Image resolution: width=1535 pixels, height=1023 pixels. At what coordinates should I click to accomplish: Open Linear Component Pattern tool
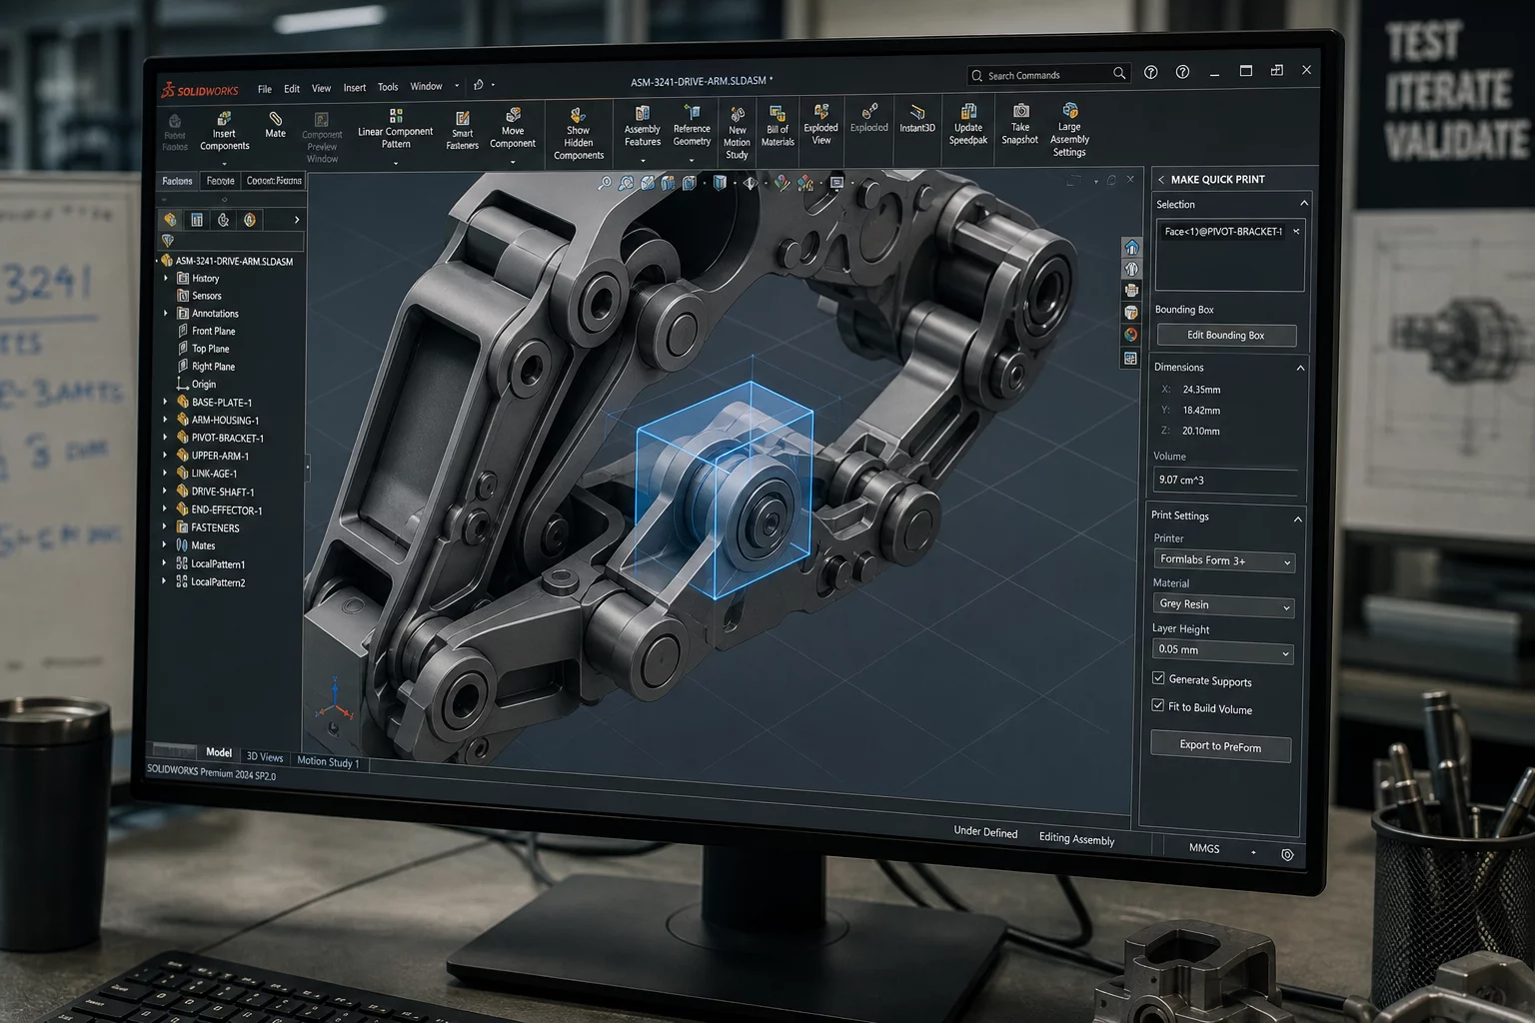point(396,130)
